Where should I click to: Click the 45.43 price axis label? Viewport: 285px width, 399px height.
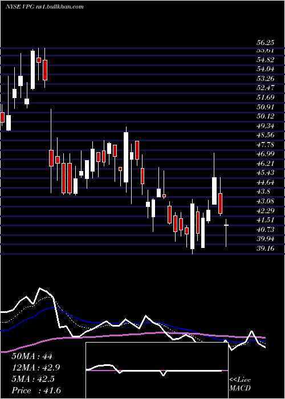(x=266, y=173)
